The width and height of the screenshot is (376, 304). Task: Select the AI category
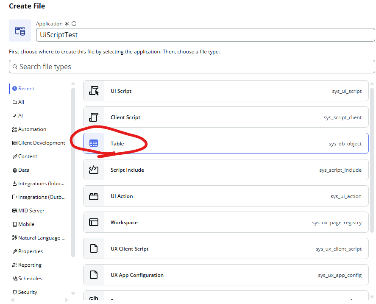tap(20, 116)
